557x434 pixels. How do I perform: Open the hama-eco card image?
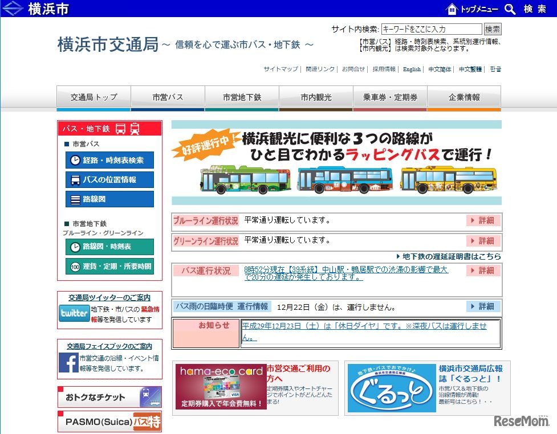point(221,387)
